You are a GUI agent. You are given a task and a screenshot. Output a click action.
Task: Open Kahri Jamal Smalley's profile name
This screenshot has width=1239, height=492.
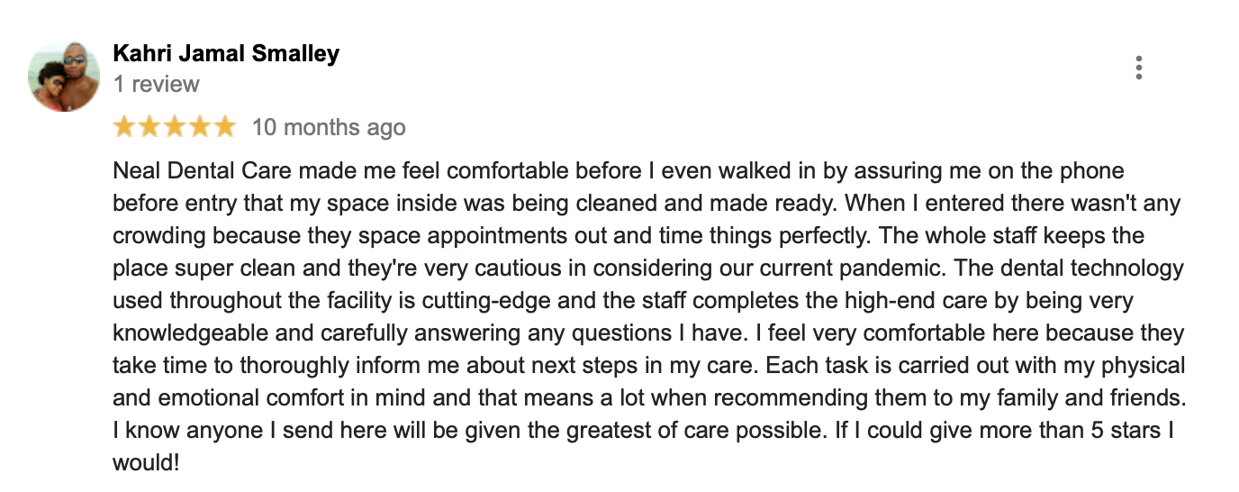[x=226, y=53]
